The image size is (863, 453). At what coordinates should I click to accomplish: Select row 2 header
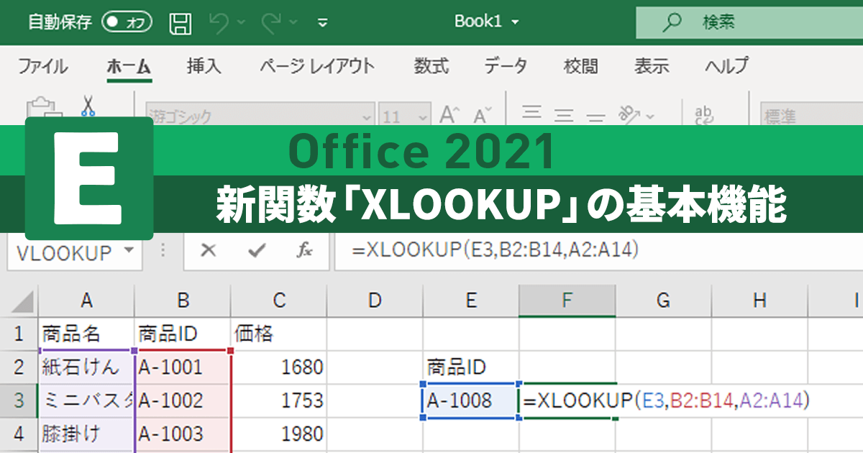click(x=19, y=367)
